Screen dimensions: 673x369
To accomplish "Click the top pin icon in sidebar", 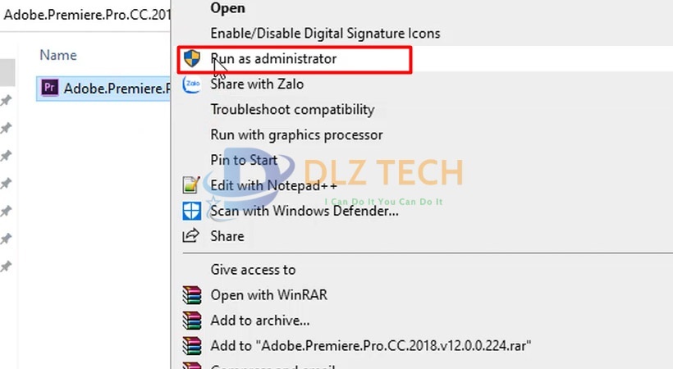I will [6, 101].
